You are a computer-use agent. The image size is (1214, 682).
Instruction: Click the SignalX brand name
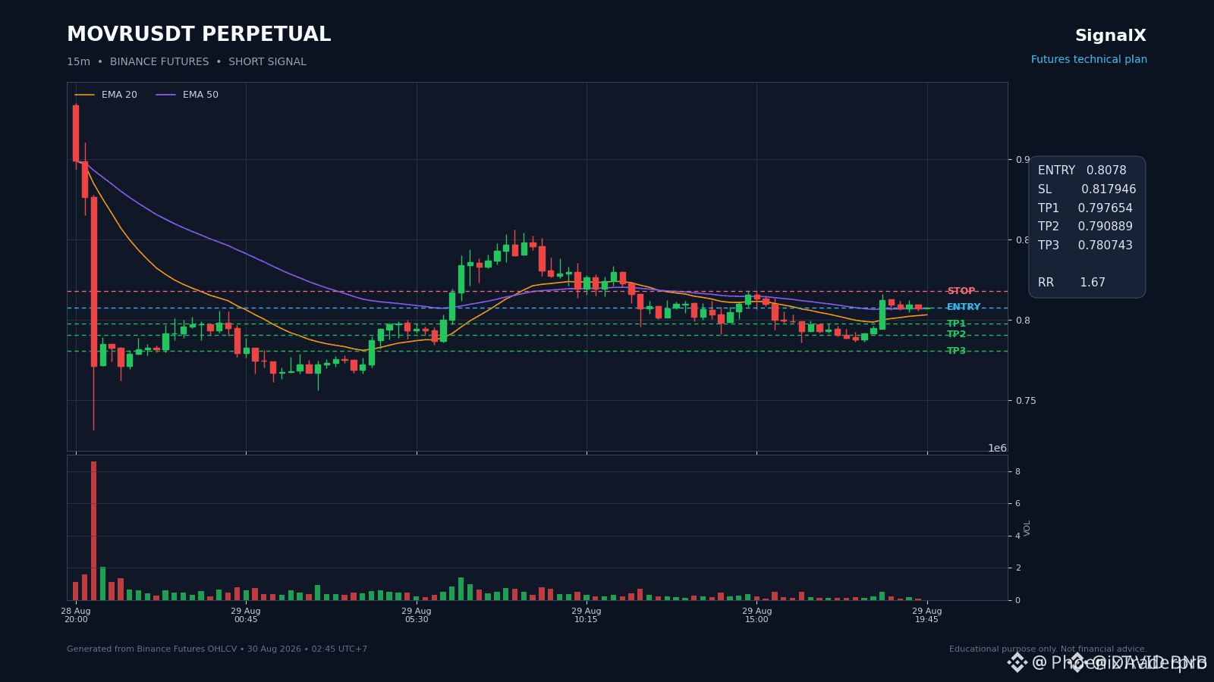pos(1111,36)
